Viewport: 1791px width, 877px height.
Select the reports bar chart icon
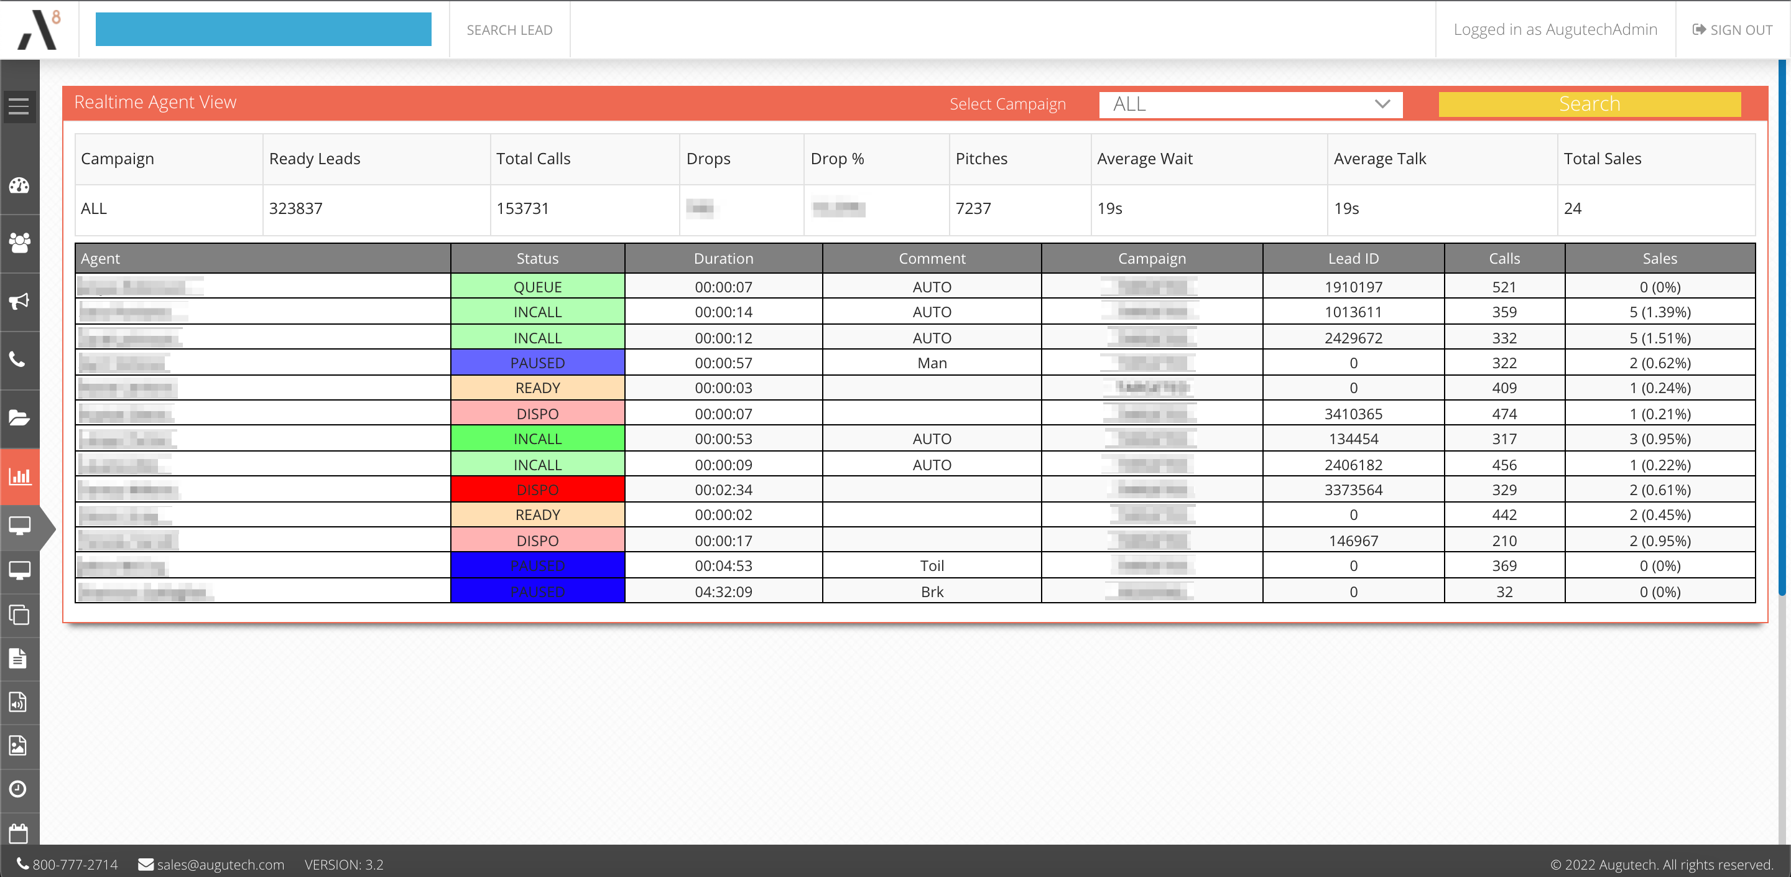(x=19, y=476)
